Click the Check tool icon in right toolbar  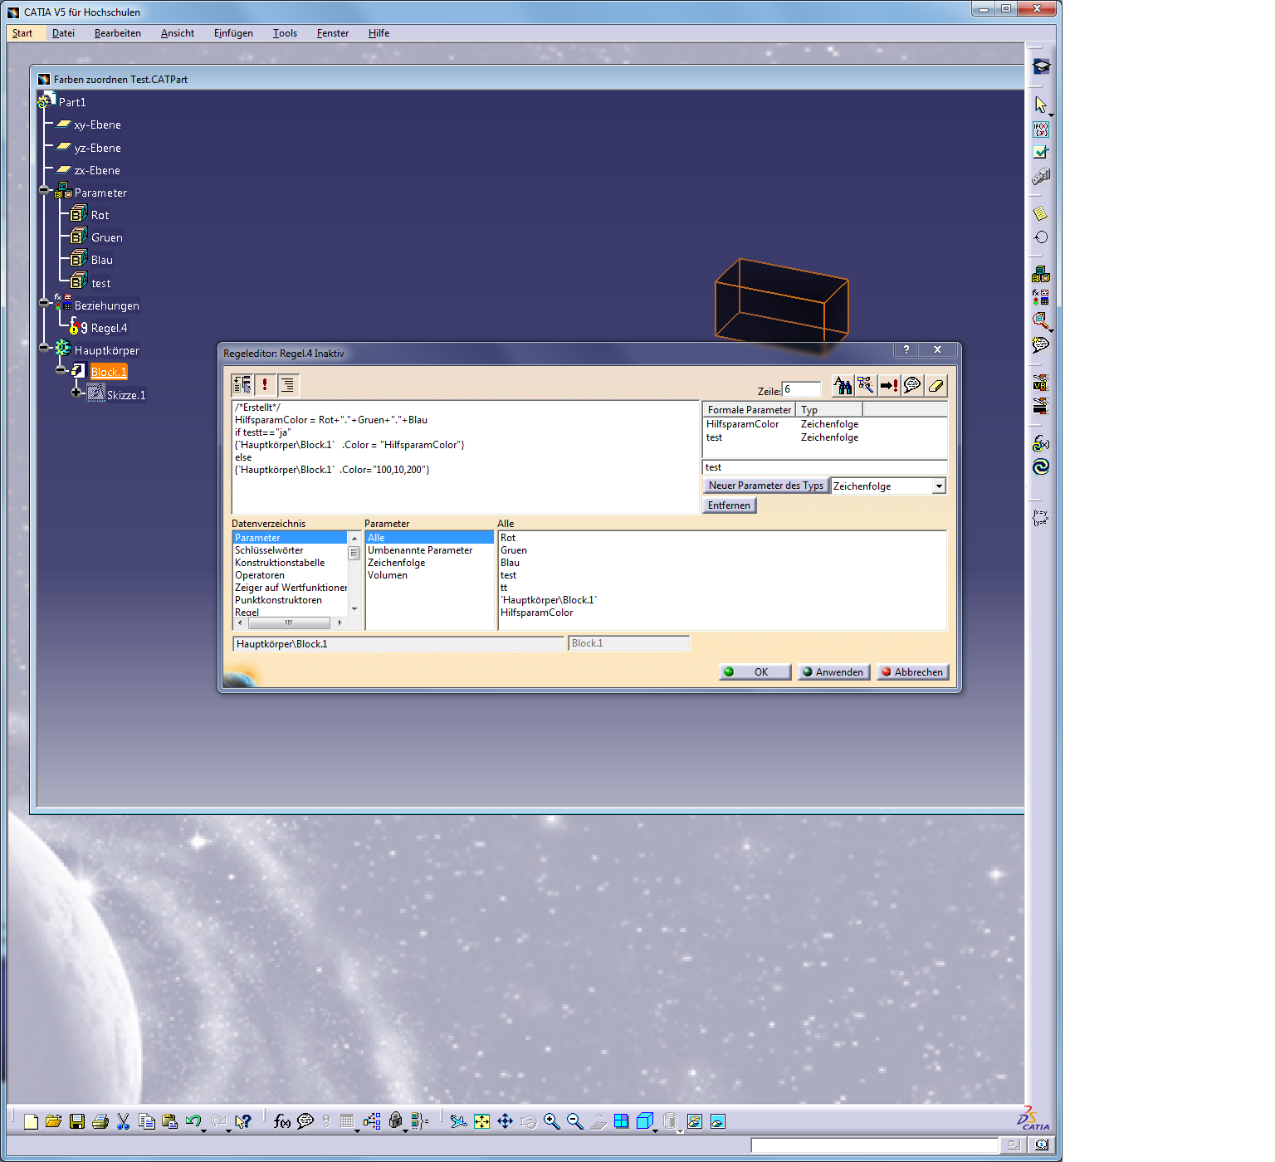pos(1041,153)
